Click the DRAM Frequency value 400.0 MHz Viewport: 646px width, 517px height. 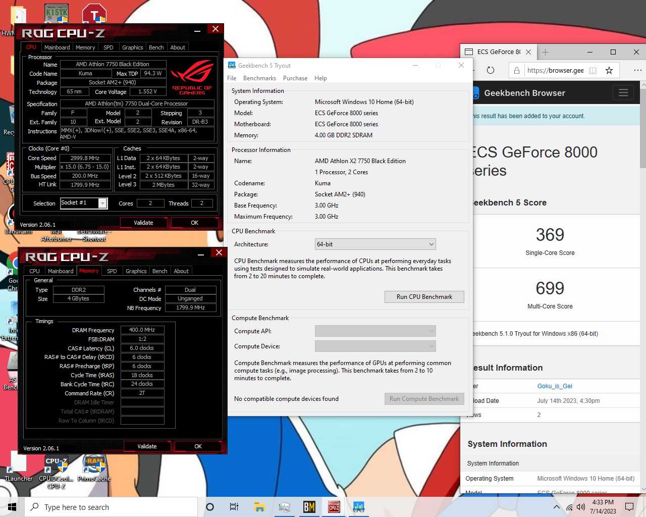click(142, 330)
